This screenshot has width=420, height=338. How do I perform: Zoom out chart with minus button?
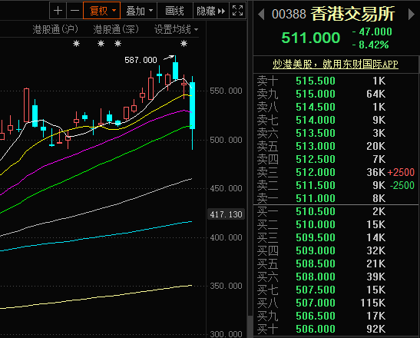pyautogui.click(x=74, y=11)
